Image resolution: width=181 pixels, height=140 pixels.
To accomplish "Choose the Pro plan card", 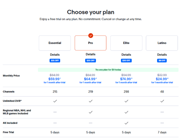I will point(90,43).
